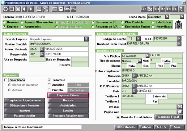Open the calculator toolbar icon

tap(55, 9)
